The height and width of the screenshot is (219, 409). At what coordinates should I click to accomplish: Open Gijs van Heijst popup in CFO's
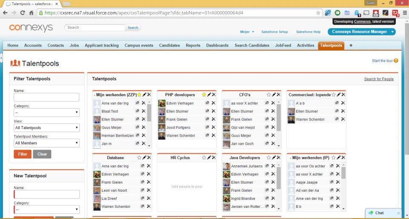pos(267,127)
